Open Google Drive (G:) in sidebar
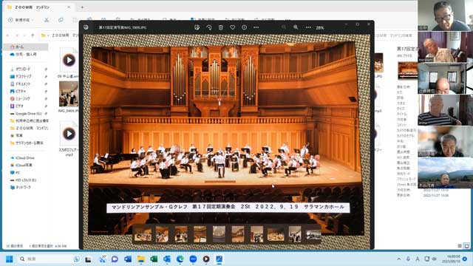The height and width of the screenshot is (266, 473). tap(26, 113)
